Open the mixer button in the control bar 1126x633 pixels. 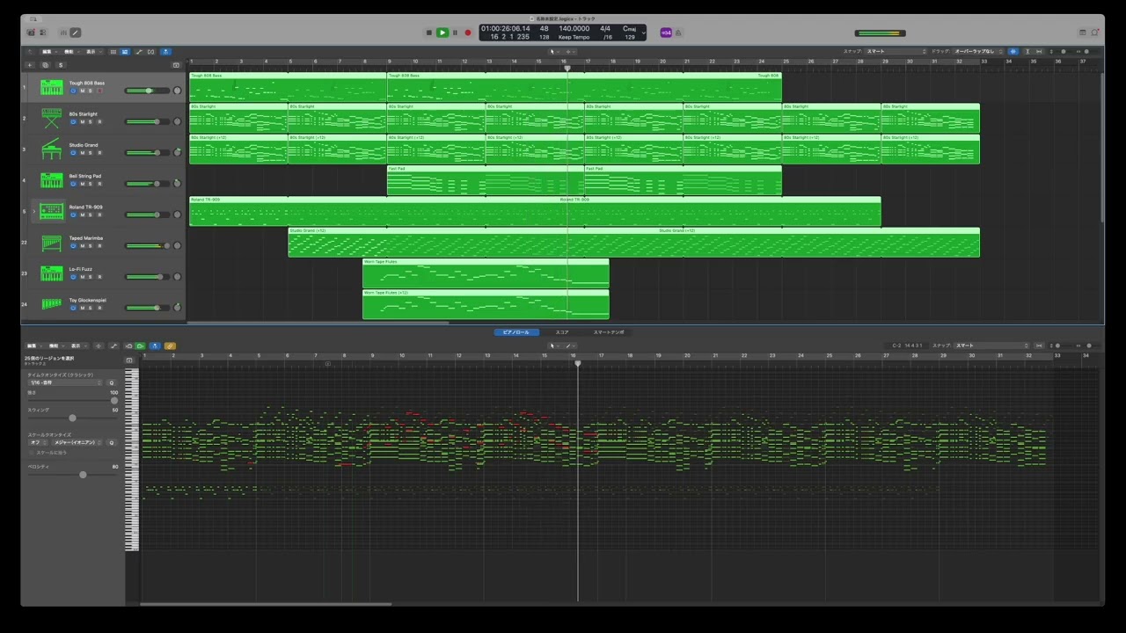[x=63, y=33]
